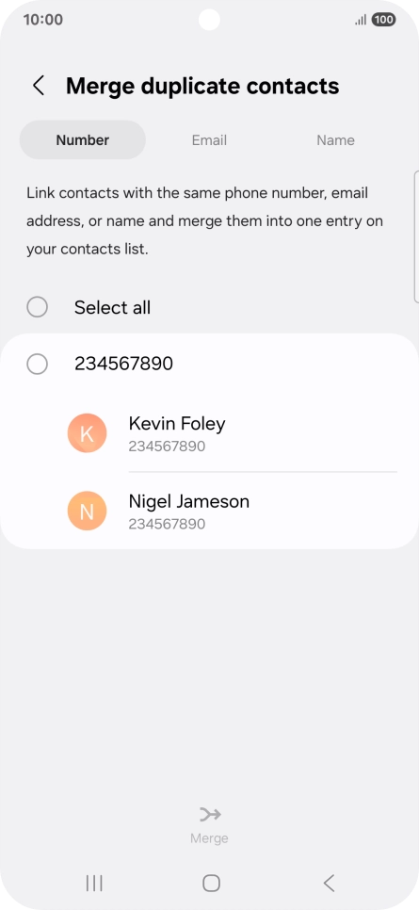Tap the Select all label
The height and width of the screenshot is (910, 419).
112,307
